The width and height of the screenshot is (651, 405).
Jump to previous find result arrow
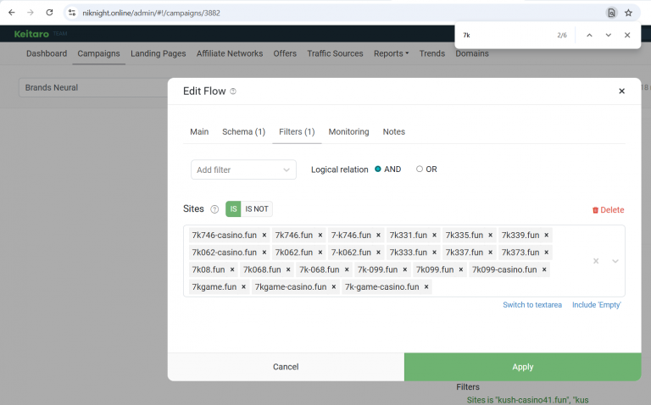(x=589, y=36)
